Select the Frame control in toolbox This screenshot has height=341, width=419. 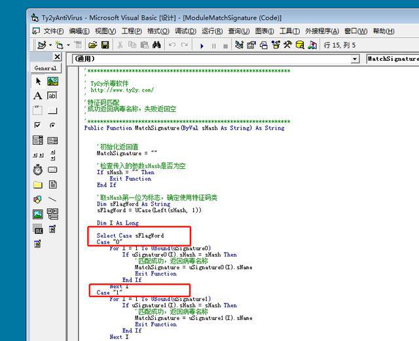click(x=38, y=111)
